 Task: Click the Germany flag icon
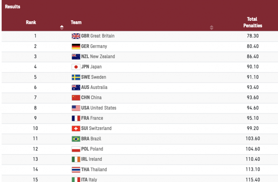(76, 46)
